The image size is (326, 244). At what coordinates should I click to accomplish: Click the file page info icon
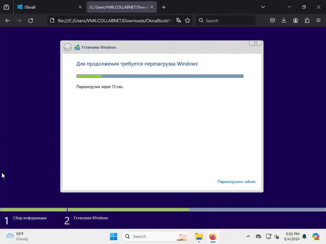(x=52, y=21)
